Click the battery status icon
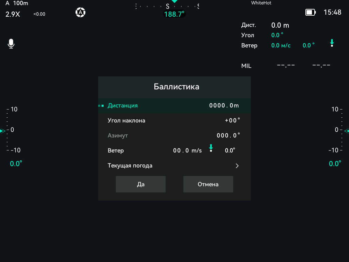Viewport: 349px width, 262px height. coord(310,12)
